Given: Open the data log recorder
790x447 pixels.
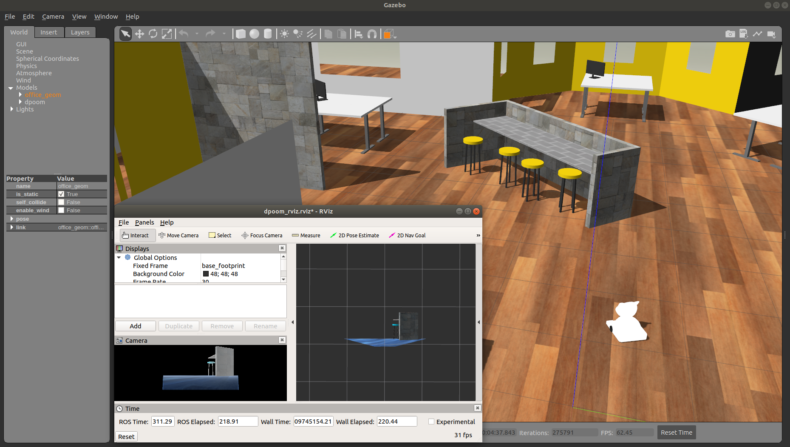Looking at the screenshot, I should [744, 34].
